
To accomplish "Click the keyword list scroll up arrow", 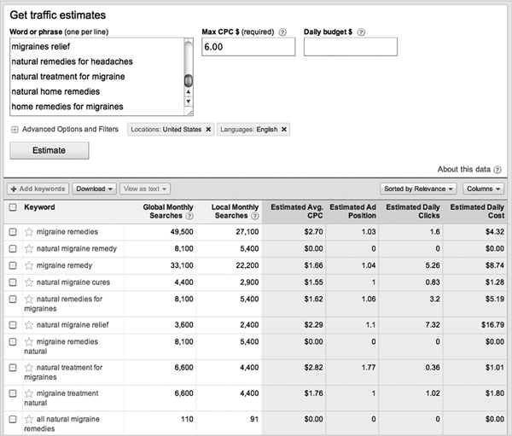I will 189,92.
